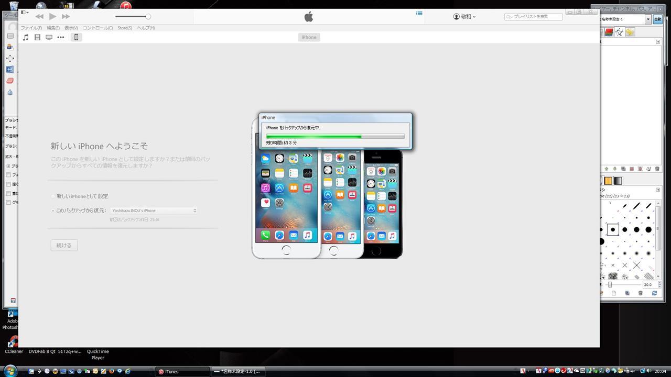Switch to the Undo history tab in GIMP
Image resolution: width=671 pixels, height=377 pixels.
pyautogui.click(x=630, y=32)
